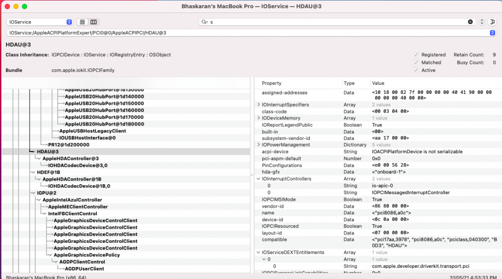Select the acpi-device property row
The height and width of the screenshot is (279, 502).
(379, 152)
